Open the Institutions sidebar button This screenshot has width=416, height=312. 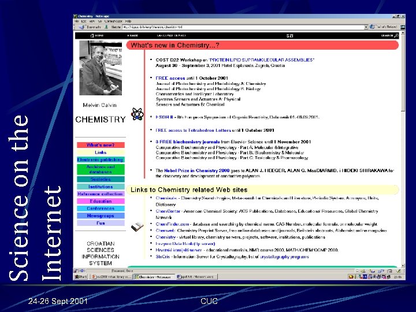coord(101,187)
